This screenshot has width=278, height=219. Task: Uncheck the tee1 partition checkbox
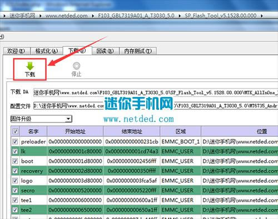15,200
